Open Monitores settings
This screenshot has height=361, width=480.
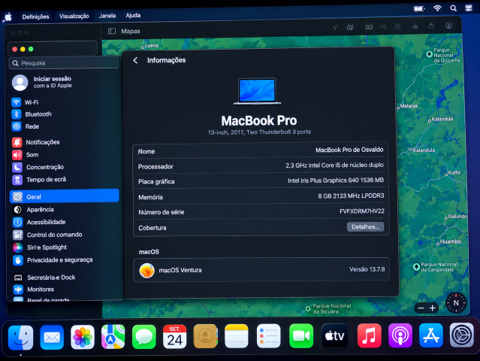34,290
